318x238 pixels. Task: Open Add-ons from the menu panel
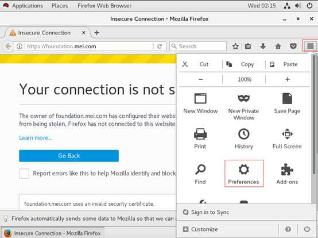[x=287, y=174]
